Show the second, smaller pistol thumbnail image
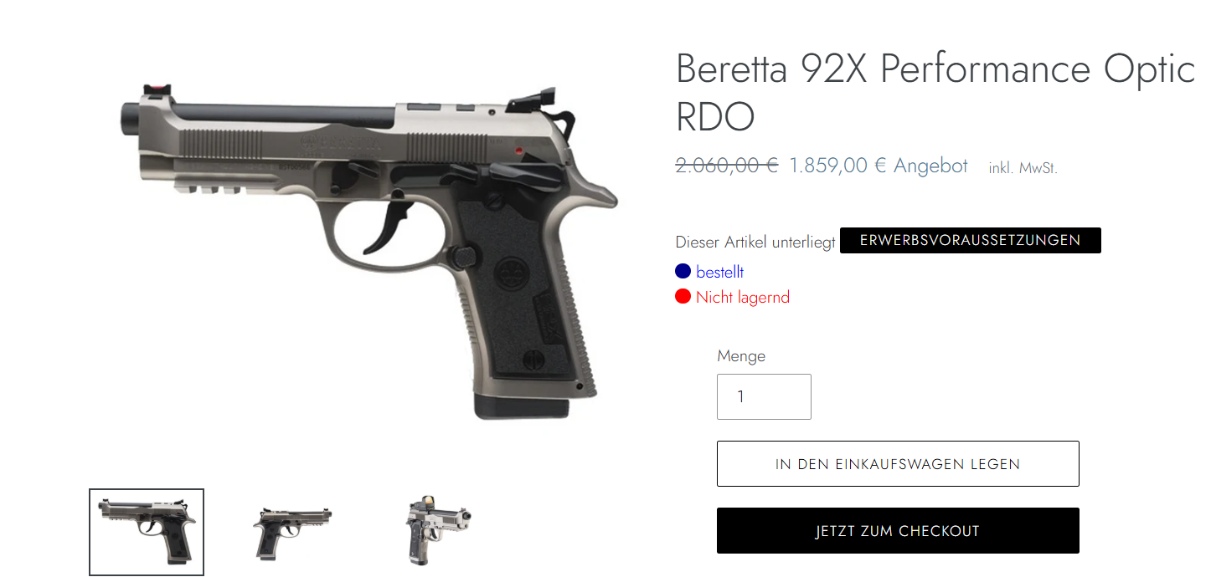This screenshot has height=577, width=1211. pos(292,532)
